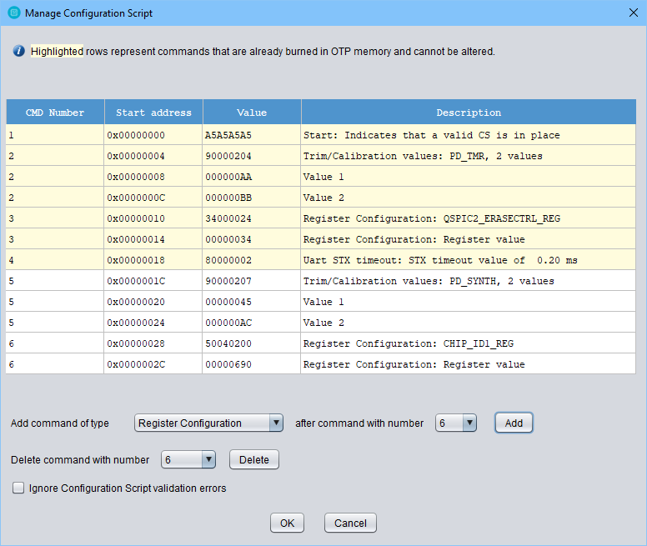647x546 pixels.
Task: Click CMD number 1 cell
Action: (55, 135)
